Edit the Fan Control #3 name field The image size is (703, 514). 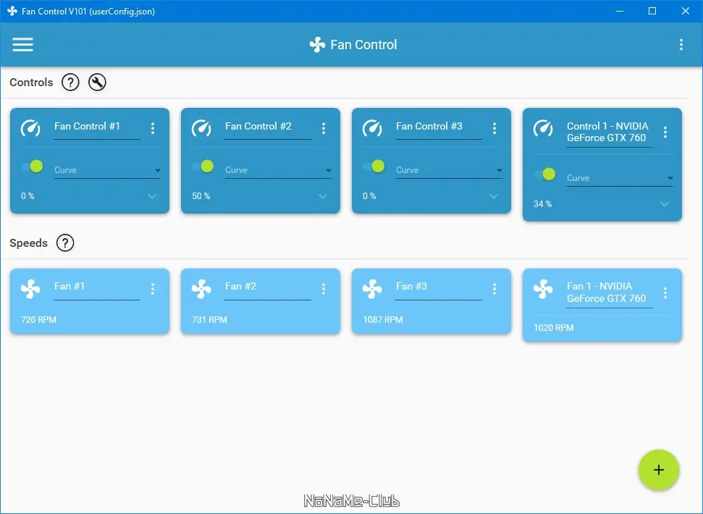coord(439,129)
